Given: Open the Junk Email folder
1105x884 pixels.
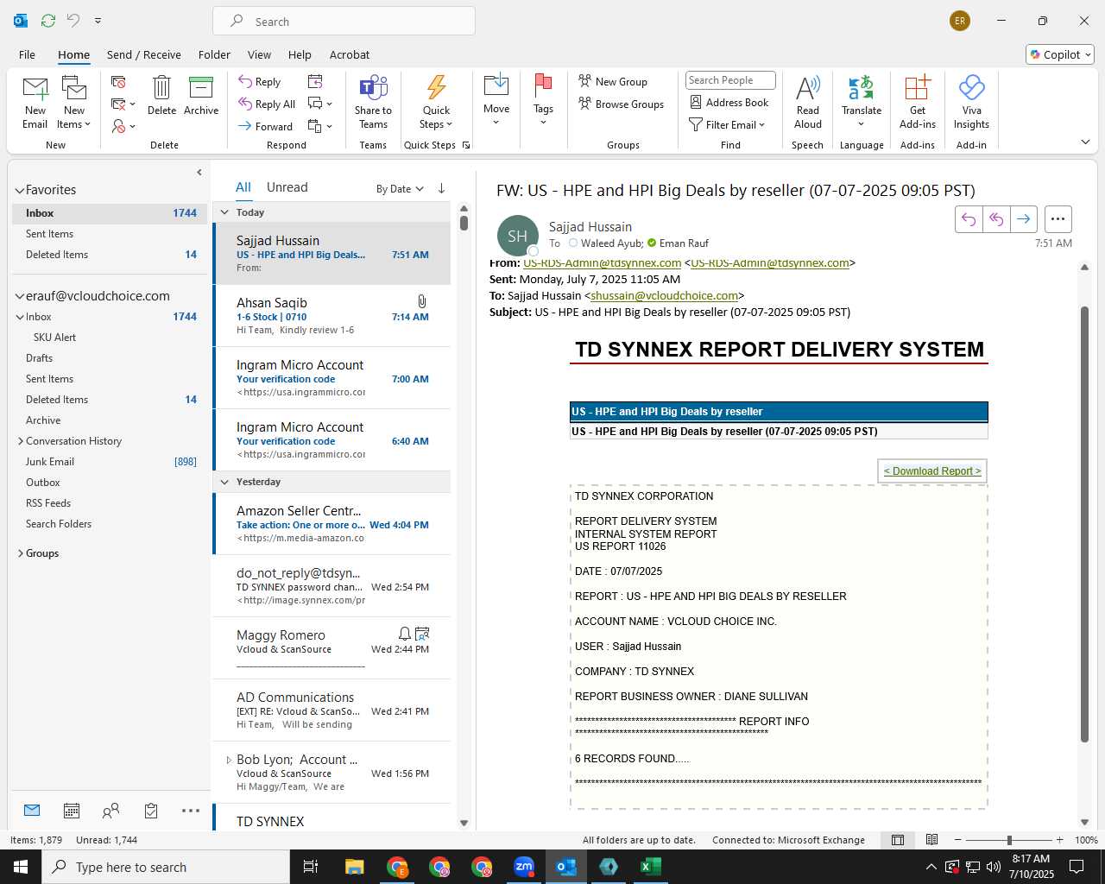Looking at the screenshot, I should [x=50, y=462].
